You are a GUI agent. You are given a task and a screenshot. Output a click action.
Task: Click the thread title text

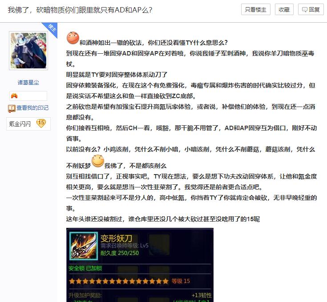pos(80,10)
